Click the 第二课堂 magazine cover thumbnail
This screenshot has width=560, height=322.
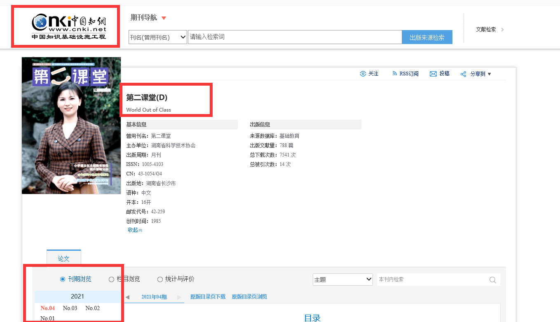point(71,126)
